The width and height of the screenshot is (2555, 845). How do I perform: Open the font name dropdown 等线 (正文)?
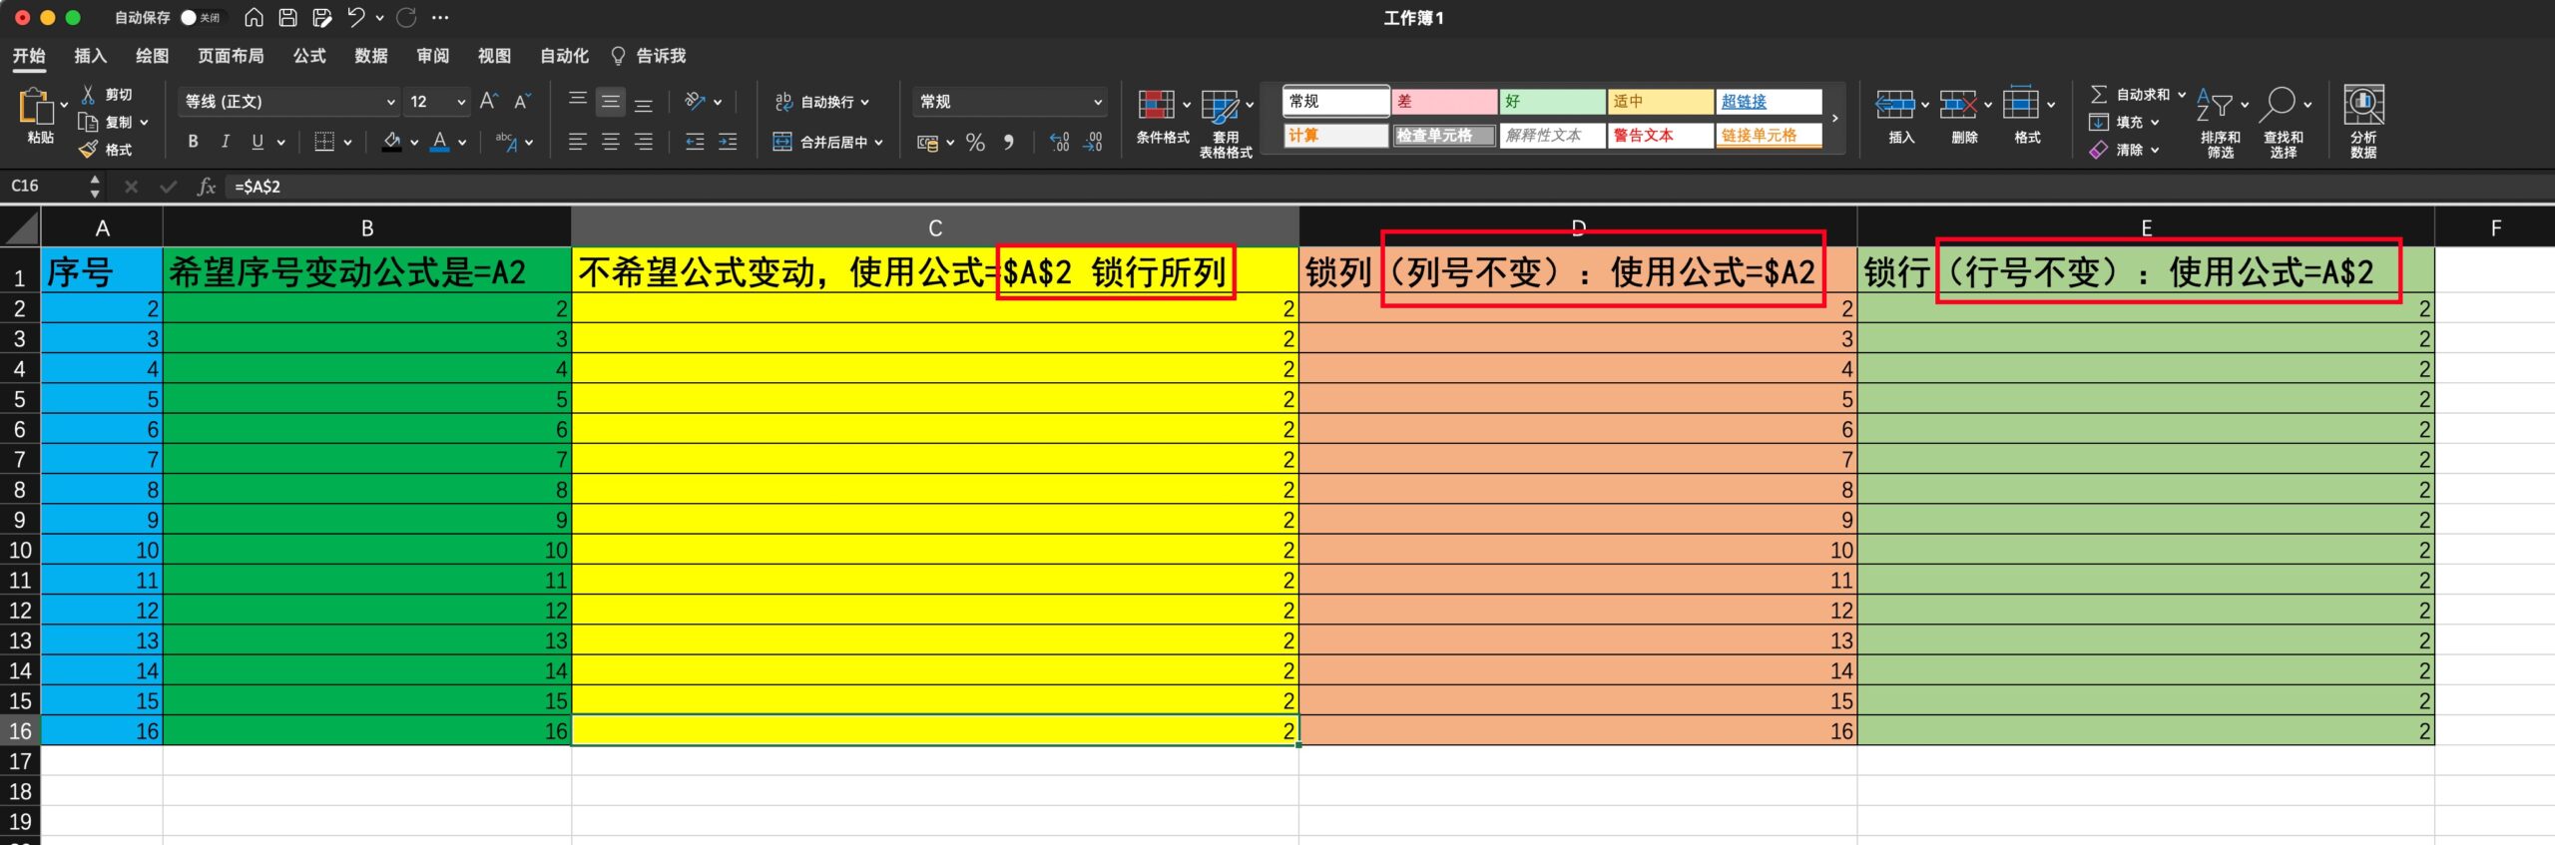[289, 102]
